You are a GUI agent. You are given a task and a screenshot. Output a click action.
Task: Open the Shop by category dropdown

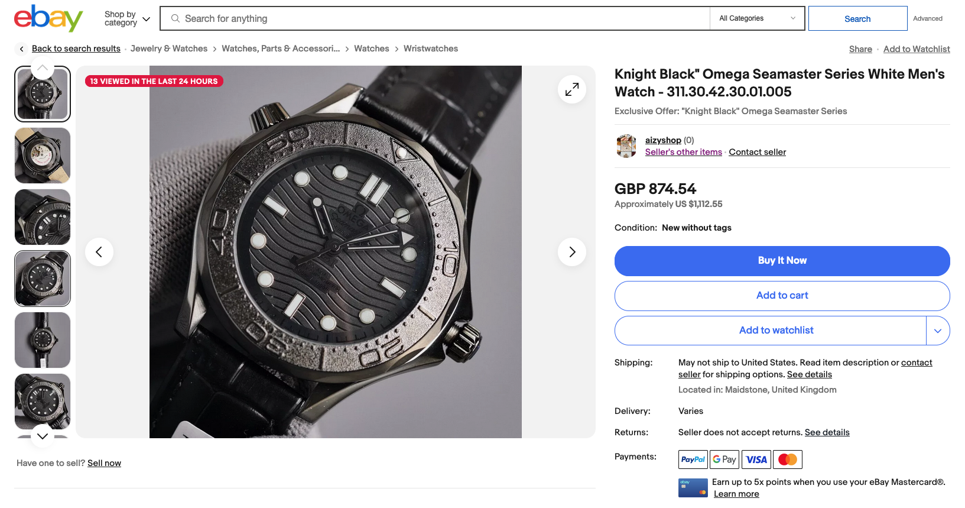click(x=127, y=19)
